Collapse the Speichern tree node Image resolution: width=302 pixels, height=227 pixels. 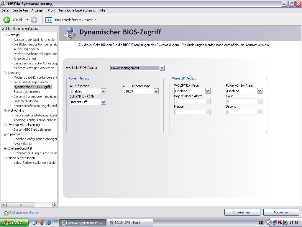tap(5, 134)
